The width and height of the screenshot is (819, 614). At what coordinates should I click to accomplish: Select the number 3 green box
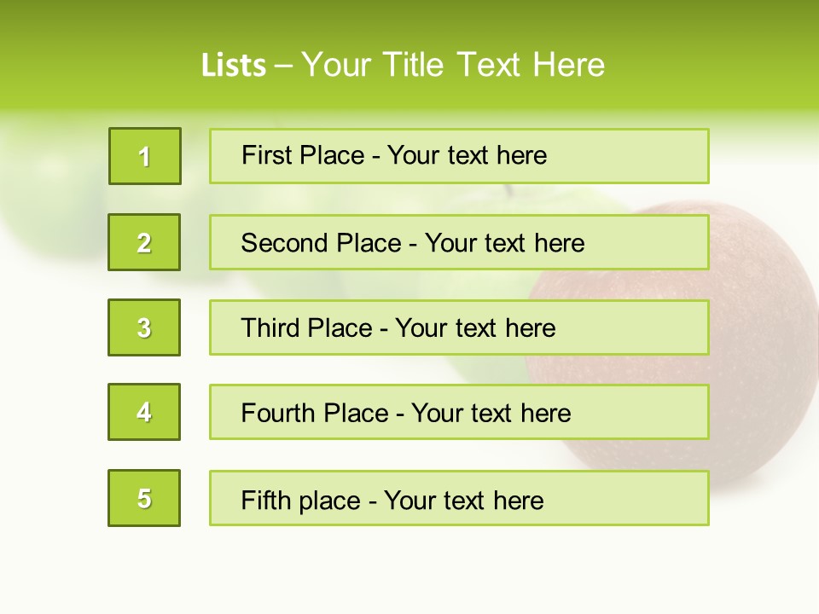(x=144, y=327)
